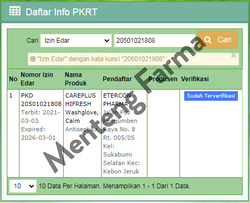This screenshot has height=203, width=250.
Task: Select the permit number PKD 20501021808 cell
Action: [x=41, y=100]
